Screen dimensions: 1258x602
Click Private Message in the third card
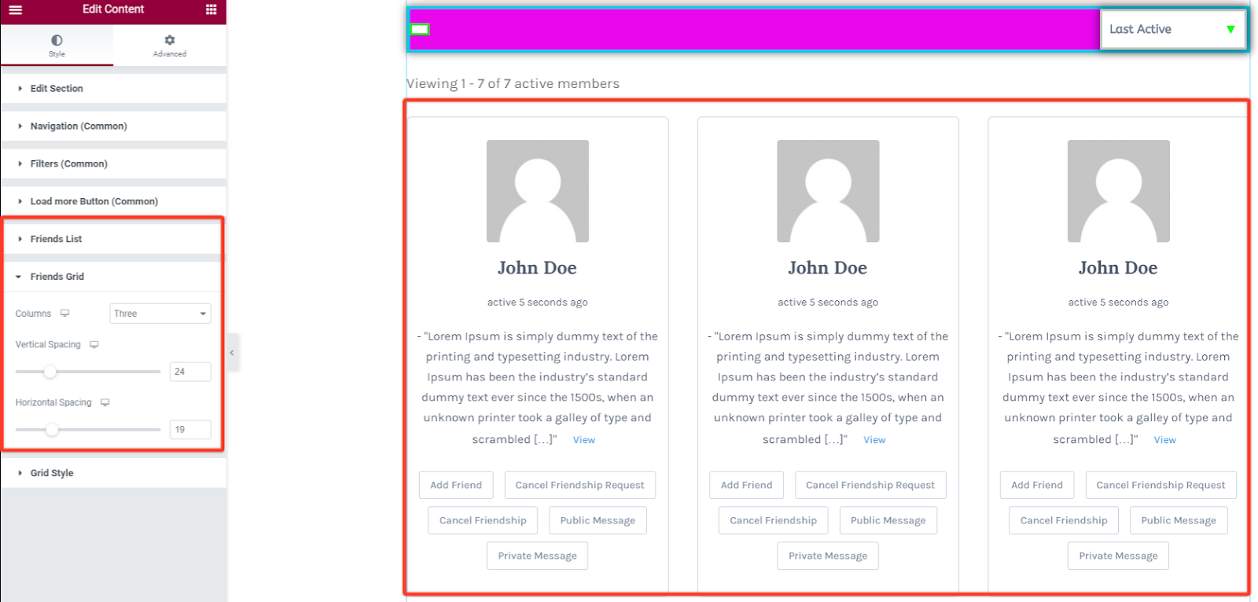[x=1118, y=556]
